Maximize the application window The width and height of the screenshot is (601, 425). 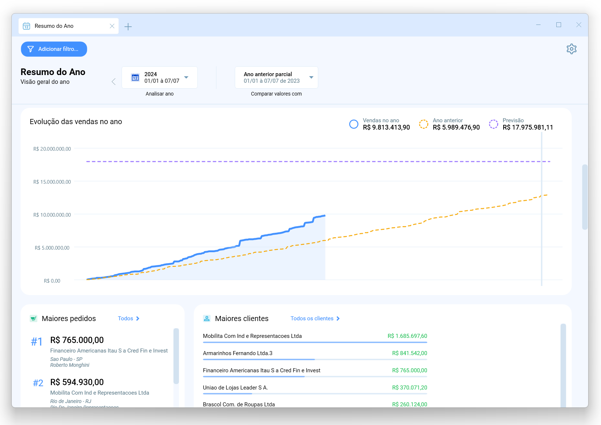pyautogui.click(x=559, y=25)
